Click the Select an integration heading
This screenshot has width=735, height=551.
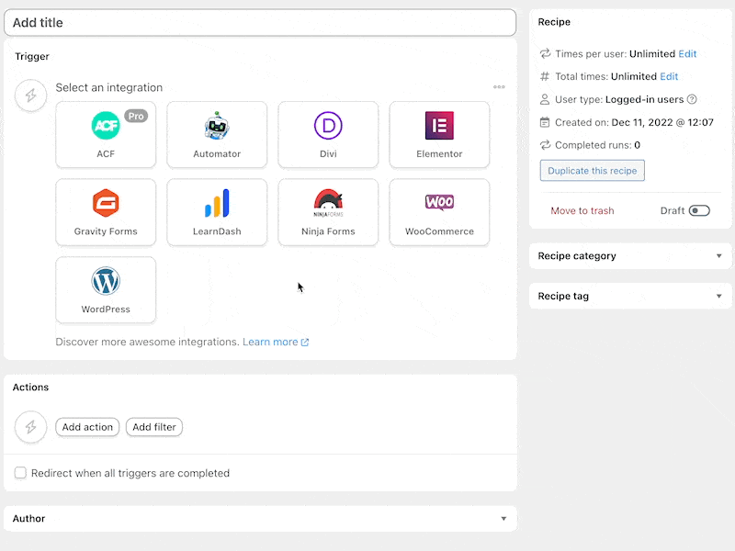coord(109,87)
